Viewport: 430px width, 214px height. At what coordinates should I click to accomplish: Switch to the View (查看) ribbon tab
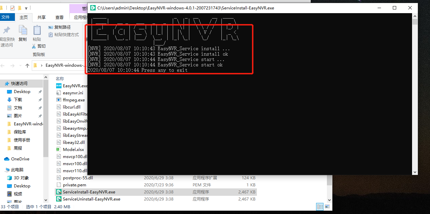(59, 18)
